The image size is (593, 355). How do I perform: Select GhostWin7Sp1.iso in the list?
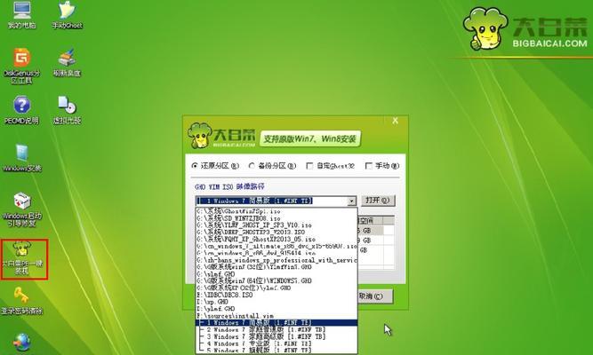click(x=276, y=211)
